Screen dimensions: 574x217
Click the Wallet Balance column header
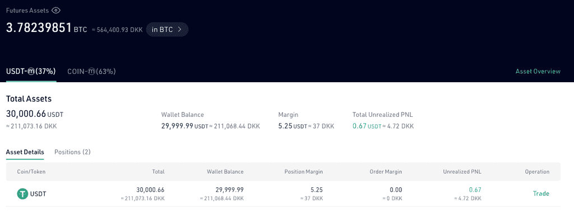click(x=225, y=172)
